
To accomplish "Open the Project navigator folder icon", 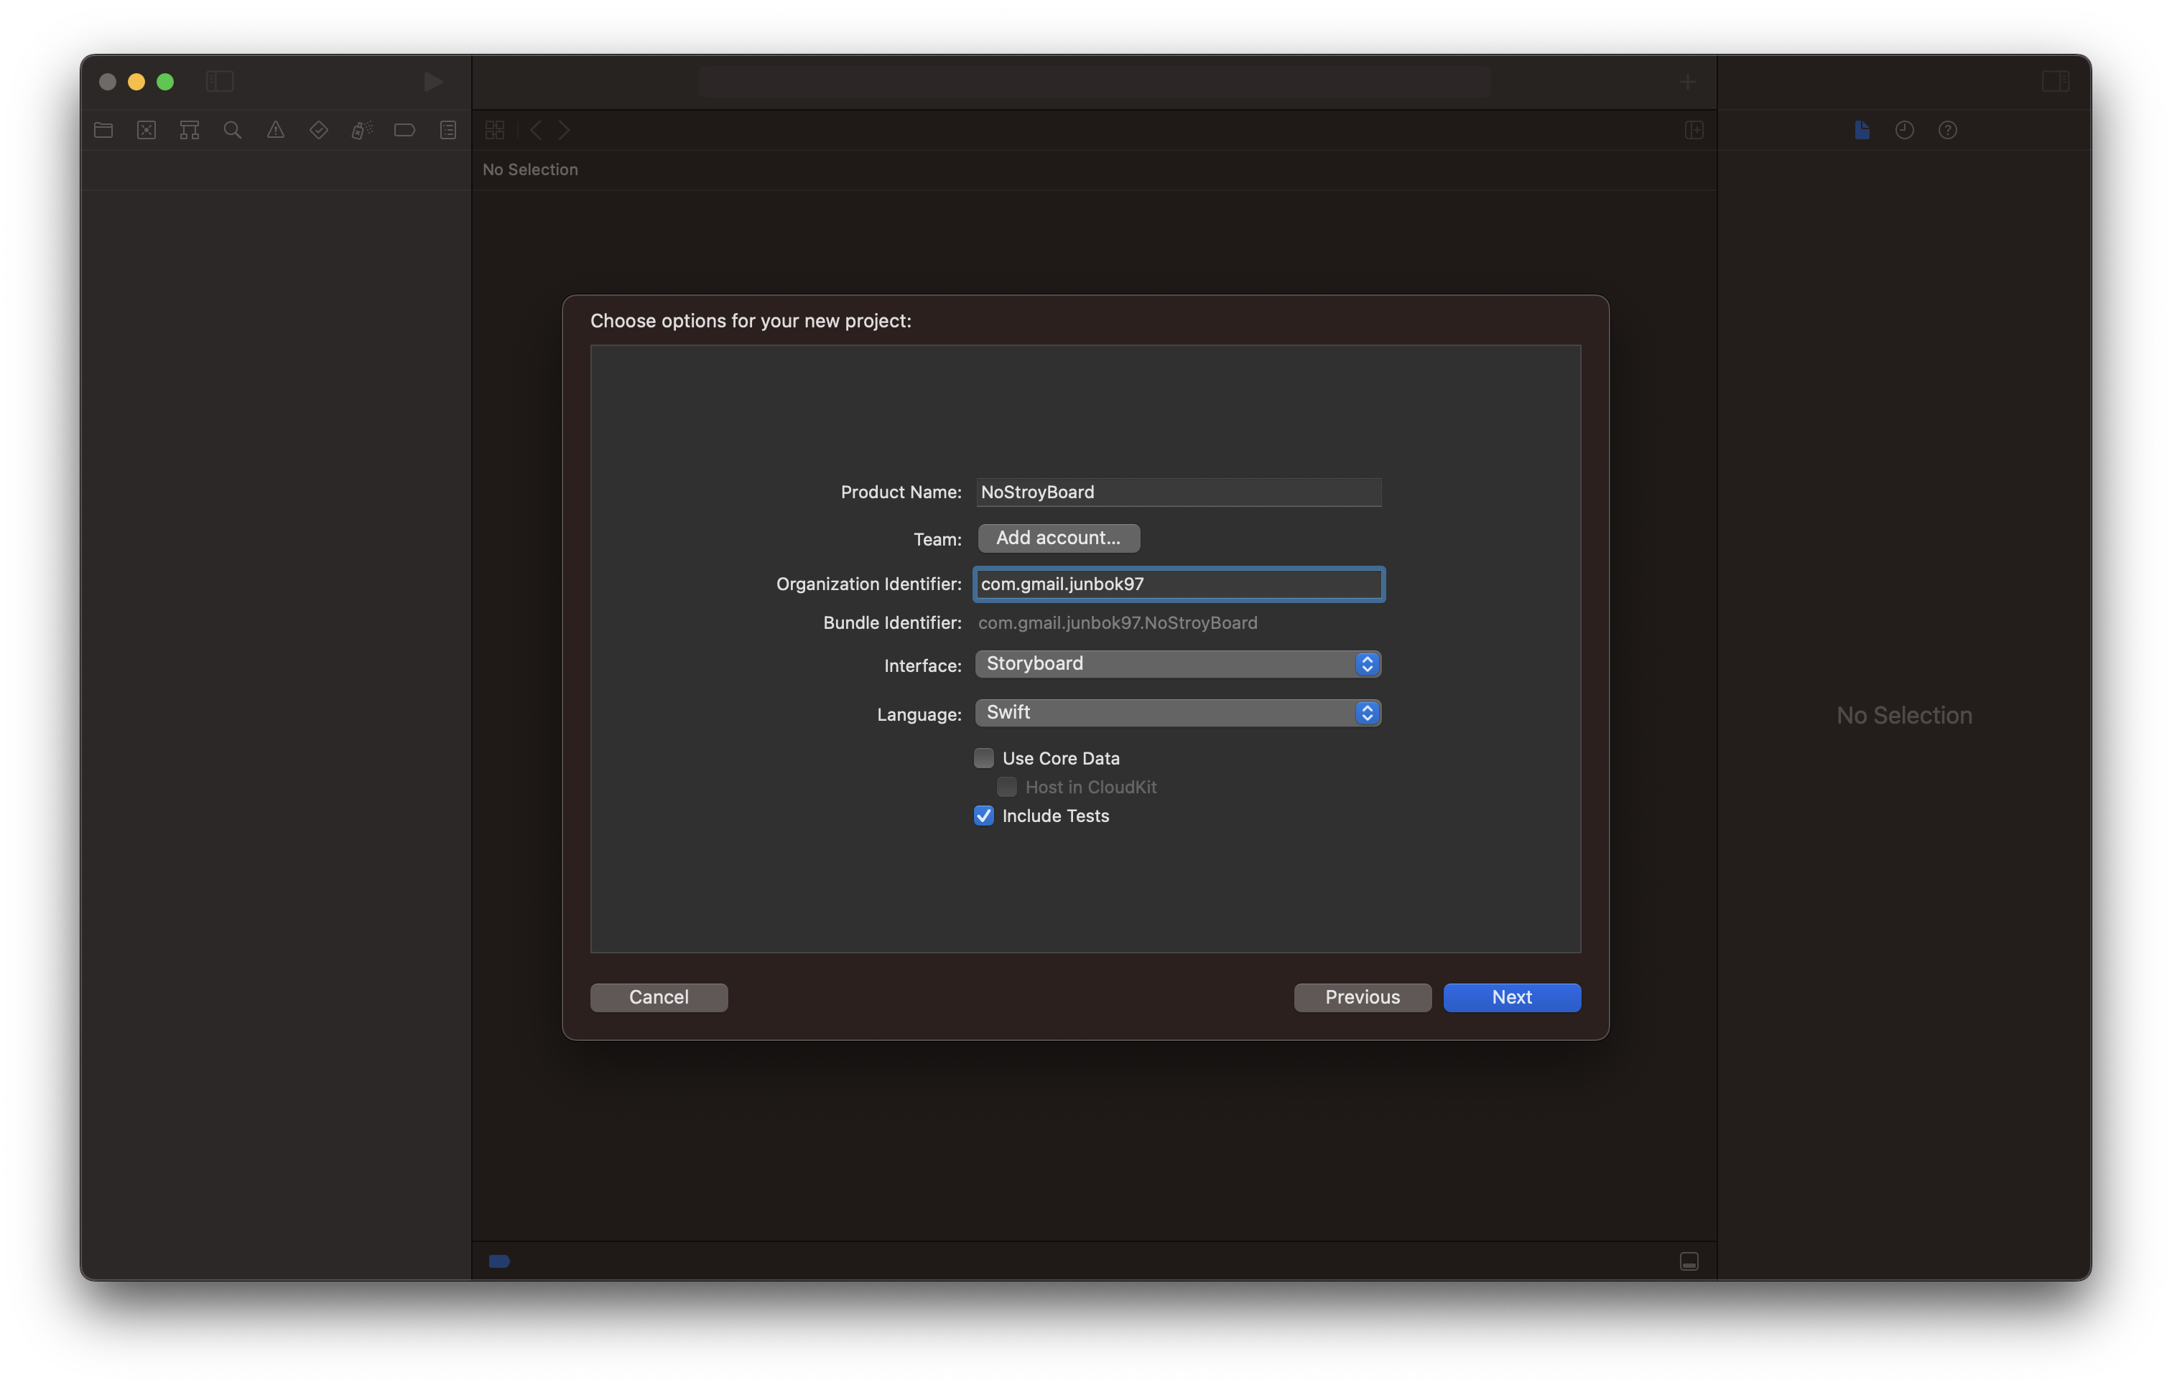I will click(x=103, y=130).
